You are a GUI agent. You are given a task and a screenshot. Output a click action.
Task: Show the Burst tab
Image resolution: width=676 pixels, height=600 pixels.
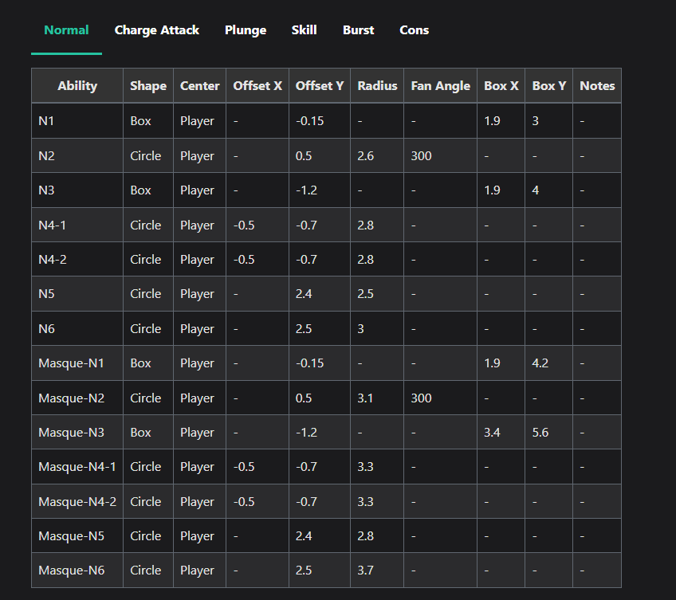(358, 30)
